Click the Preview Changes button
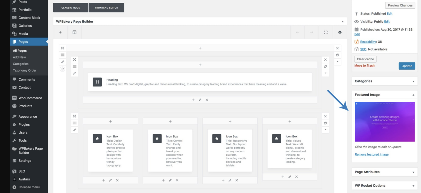421x193 pixels. pos(400,5)
